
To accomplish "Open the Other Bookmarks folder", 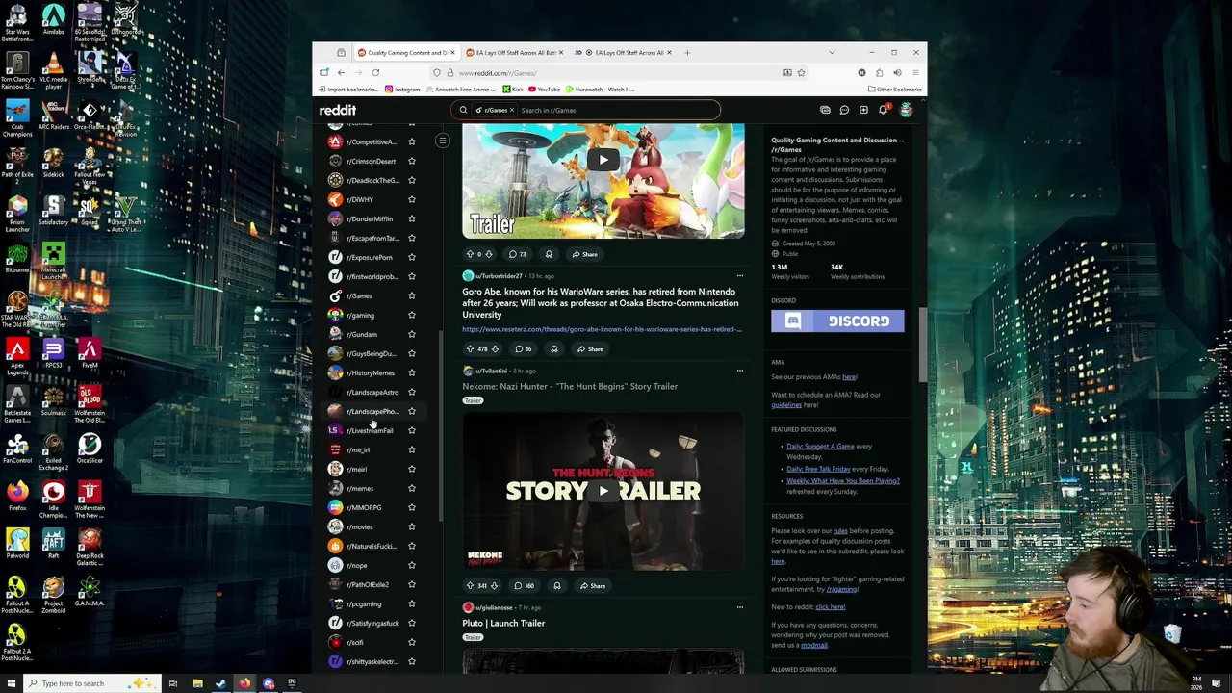I will coord(894,90).
